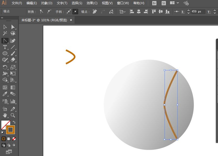Swap fill and stroke colors
The height and width of the screenshot is (156, 218).
coord(14,122)
